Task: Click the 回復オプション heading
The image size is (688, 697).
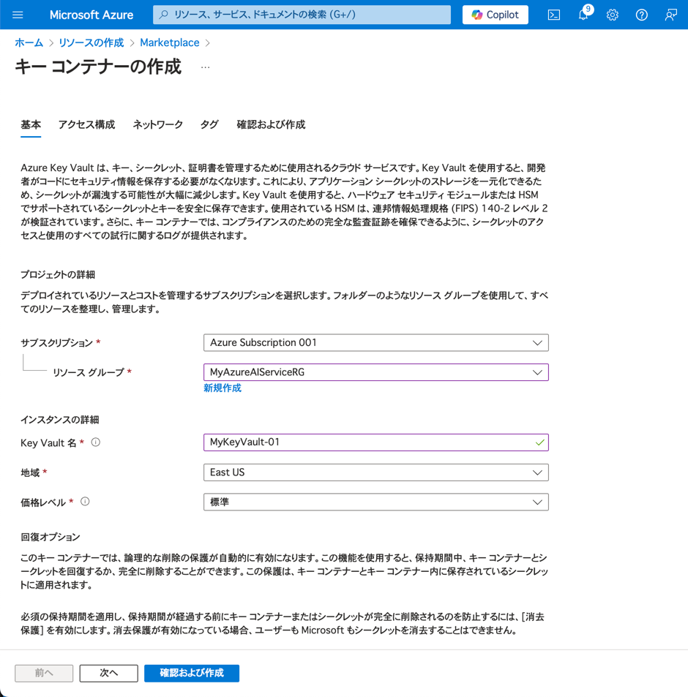Action: 51,537
